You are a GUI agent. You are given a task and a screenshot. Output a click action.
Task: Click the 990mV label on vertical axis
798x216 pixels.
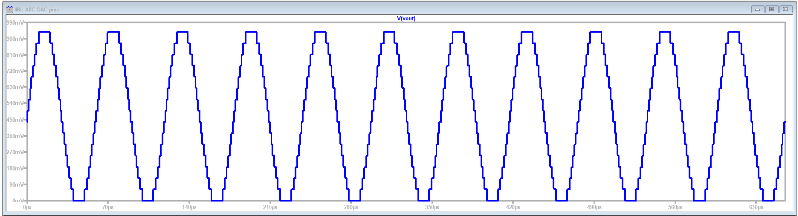click(14, 23)
